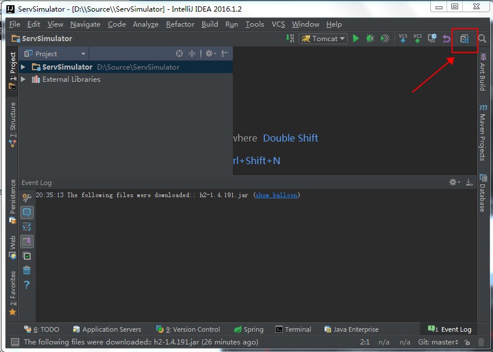This screenshot has width=493, height=352.
Task: Click the Make Project build icon
Action: click(290, 38)
